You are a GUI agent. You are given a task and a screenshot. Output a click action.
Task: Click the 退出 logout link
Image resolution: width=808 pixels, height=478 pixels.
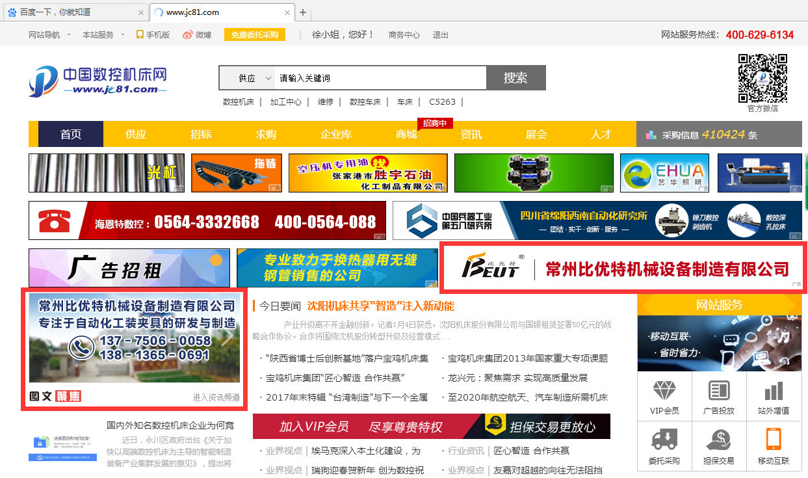click(441, 34)
